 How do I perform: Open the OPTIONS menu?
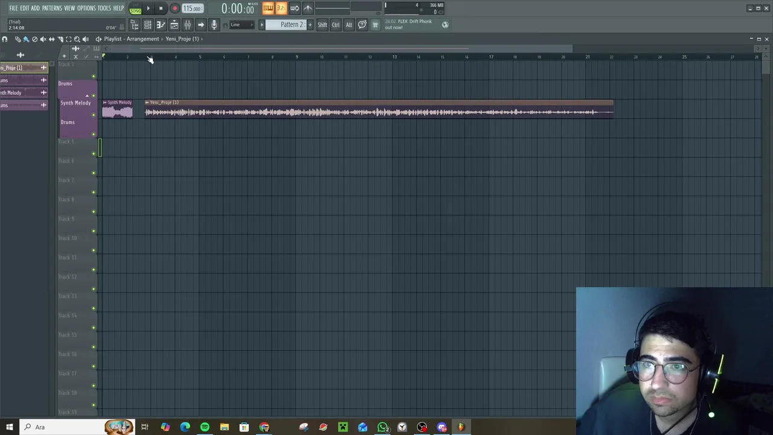coord(86,8)
